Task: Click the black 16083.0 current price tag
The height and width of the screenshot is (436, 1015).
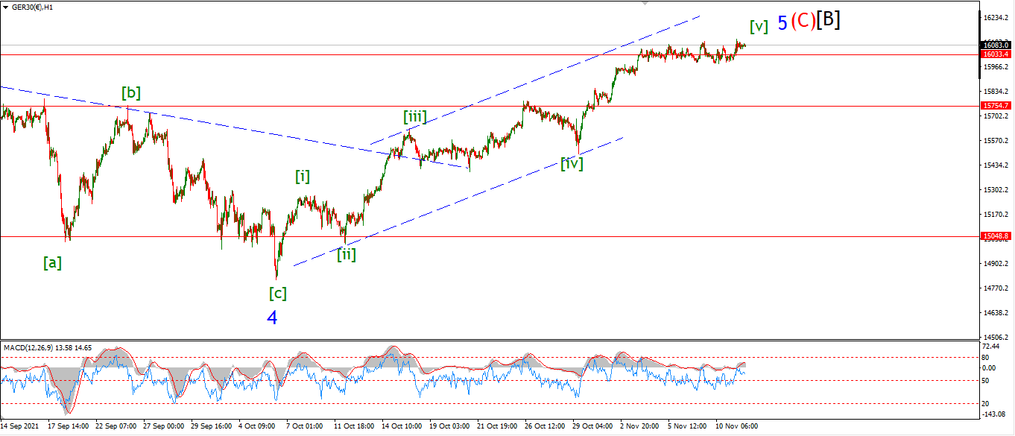Action: pos(996,45)
